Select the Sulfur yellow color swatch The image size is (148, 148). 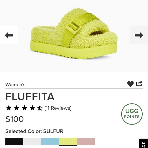(x=68, y=141)
